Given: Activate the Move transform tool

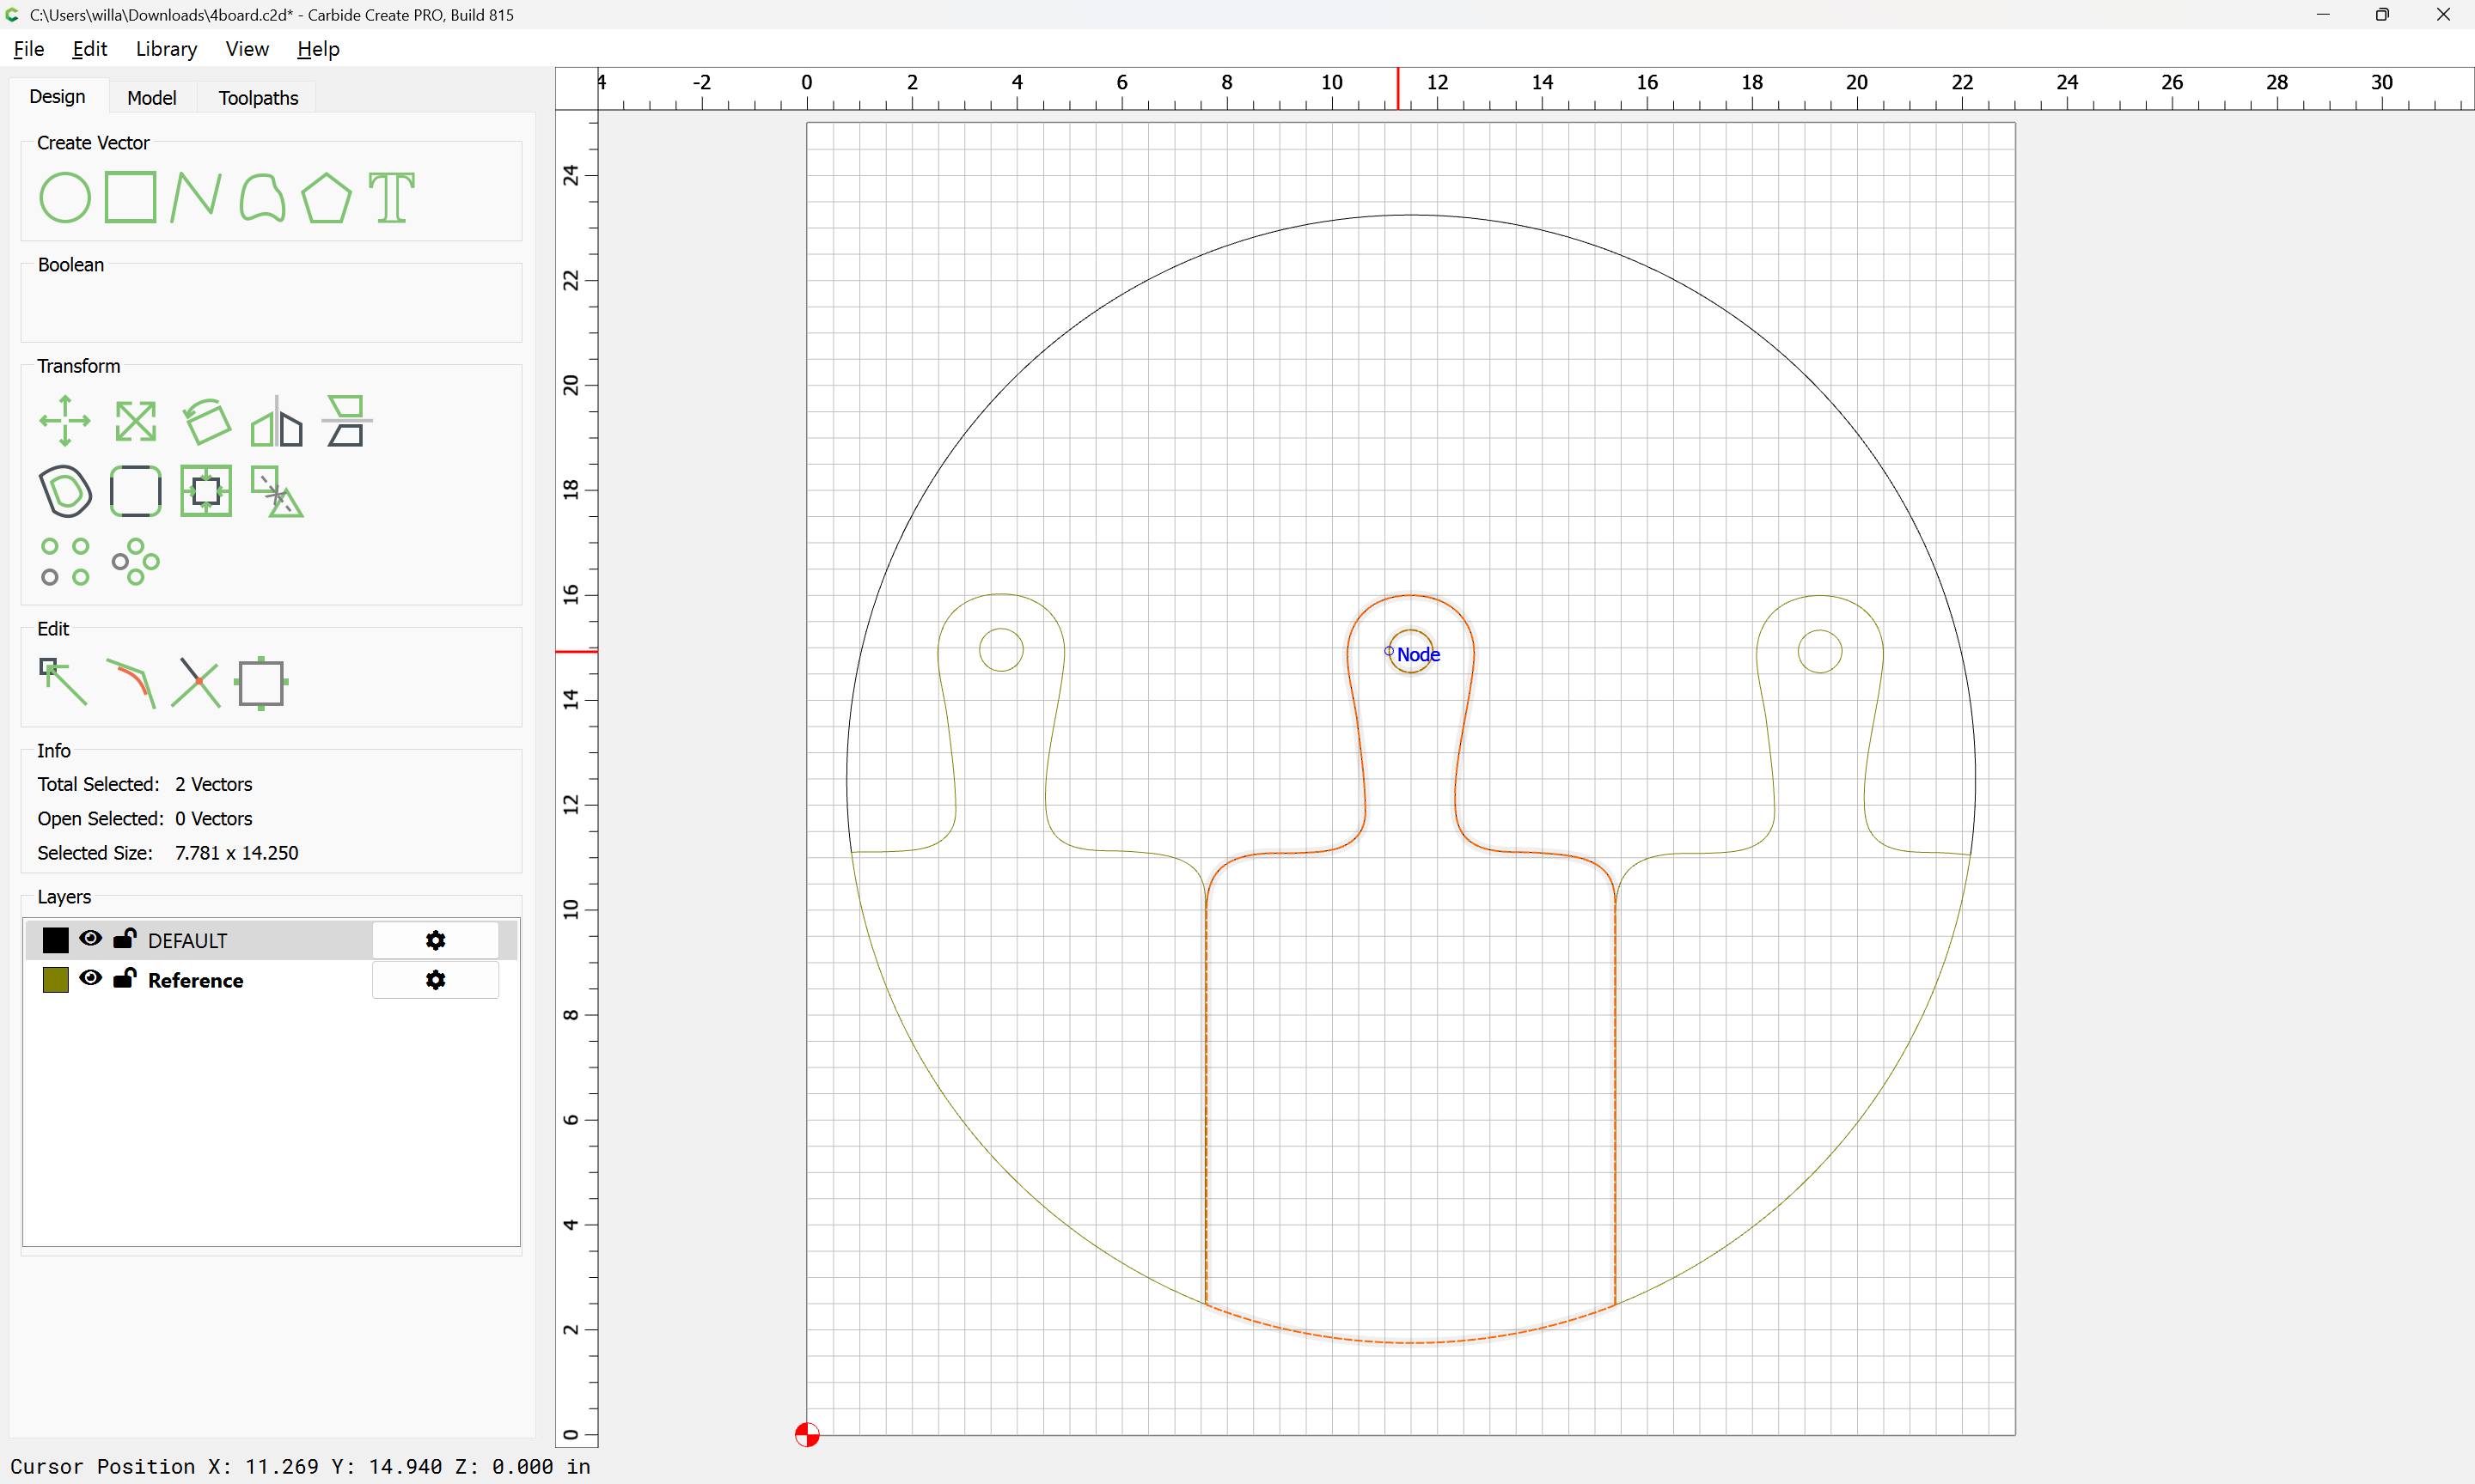Looking at the screenshot, I should pyautogui.click(x=65, y=421).
